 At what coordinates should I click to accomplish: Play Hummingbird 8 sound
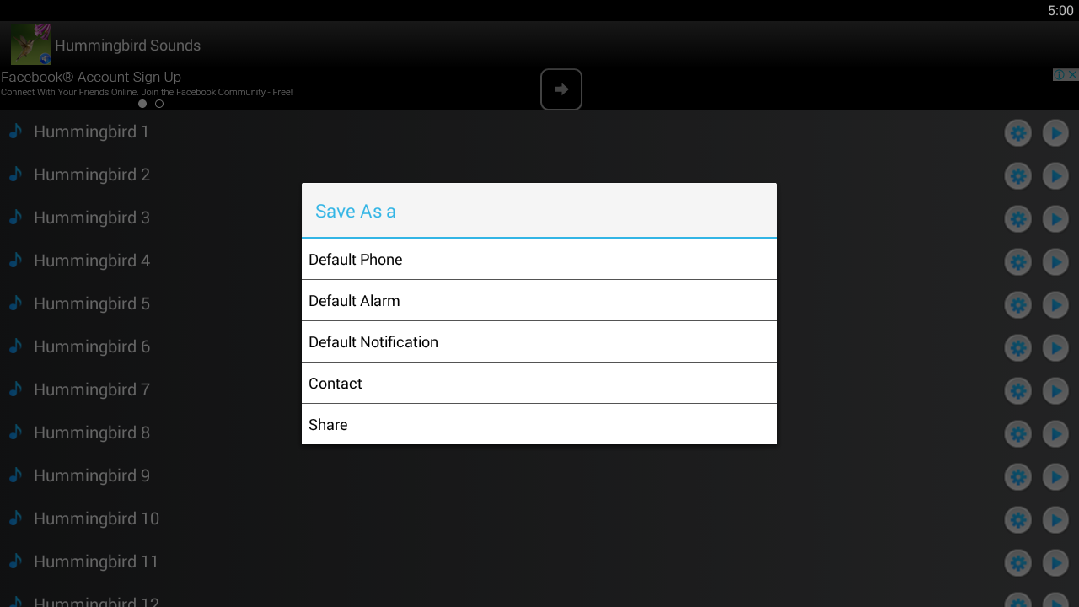tap(1055, 433)
